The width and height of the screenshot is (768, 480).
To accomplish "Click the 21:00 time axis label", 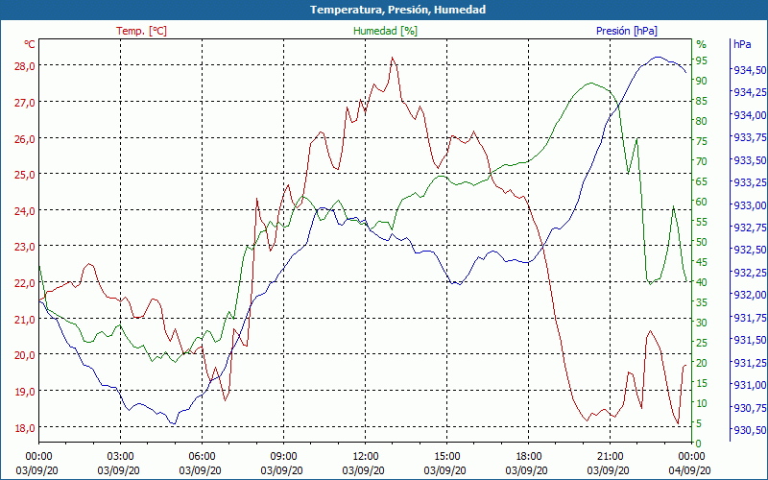I will [611, 457].
